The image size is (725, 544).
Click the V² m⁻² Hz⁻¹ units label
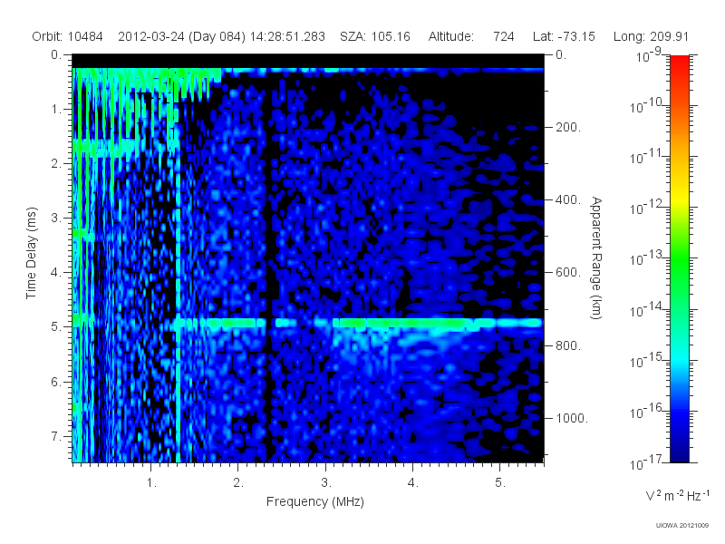coord(678,495)
